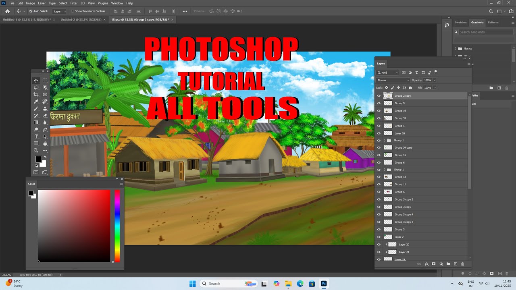The height and width of the screenshot is (290, 516).
Task: Hide the Layer 26 layer
Action: click(379, 133)
